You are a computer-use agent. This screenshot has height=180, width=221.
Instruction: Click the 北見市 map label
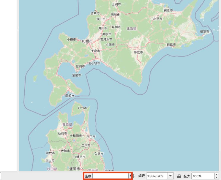pyautogui.click(x=158, y=19)
